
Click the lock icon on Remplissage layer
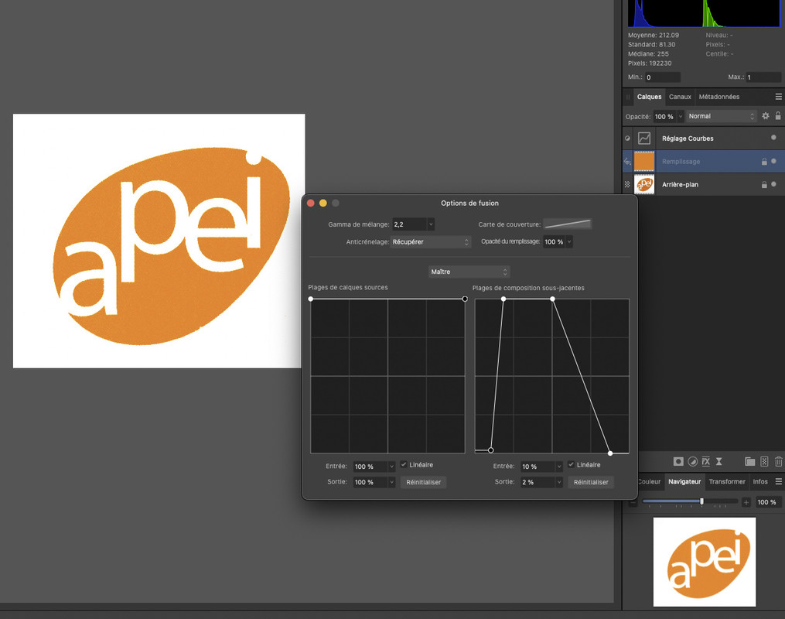(764, 161)
